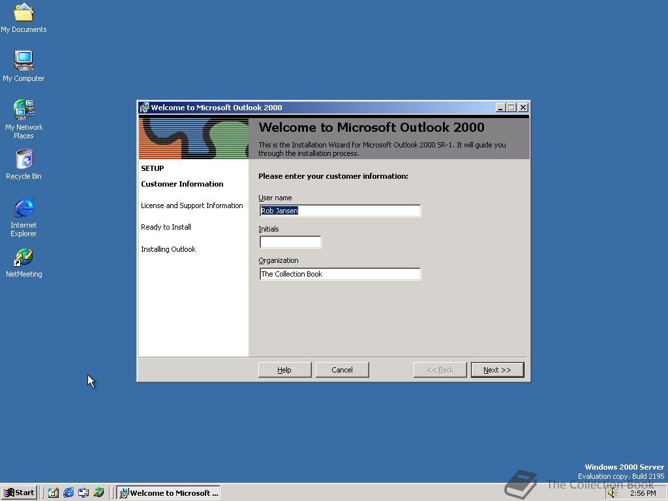Launch Internet Explorer from desktop
668x501 pixels.
pyautogui.click(x=23, y=217)
